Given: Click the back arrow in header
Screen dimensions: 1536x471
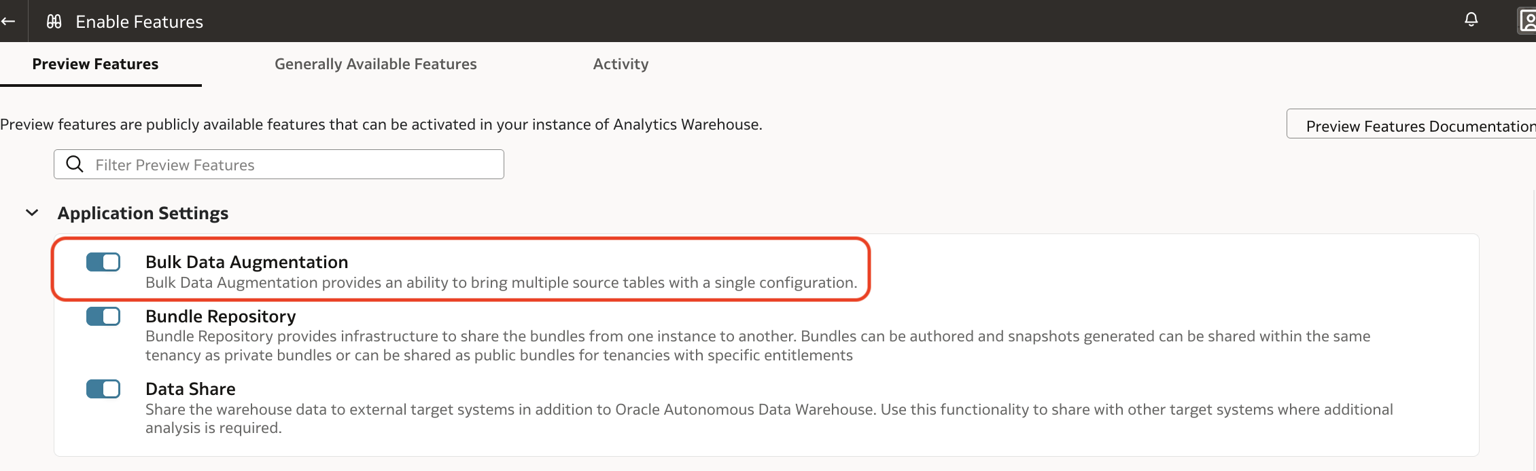Looking at the screenshot, I should coord(8,22).
